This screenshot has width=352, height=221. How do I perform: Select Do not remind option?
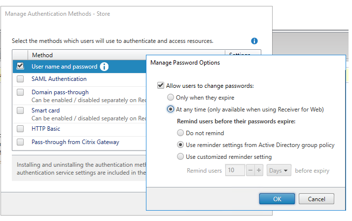(180, 133)
